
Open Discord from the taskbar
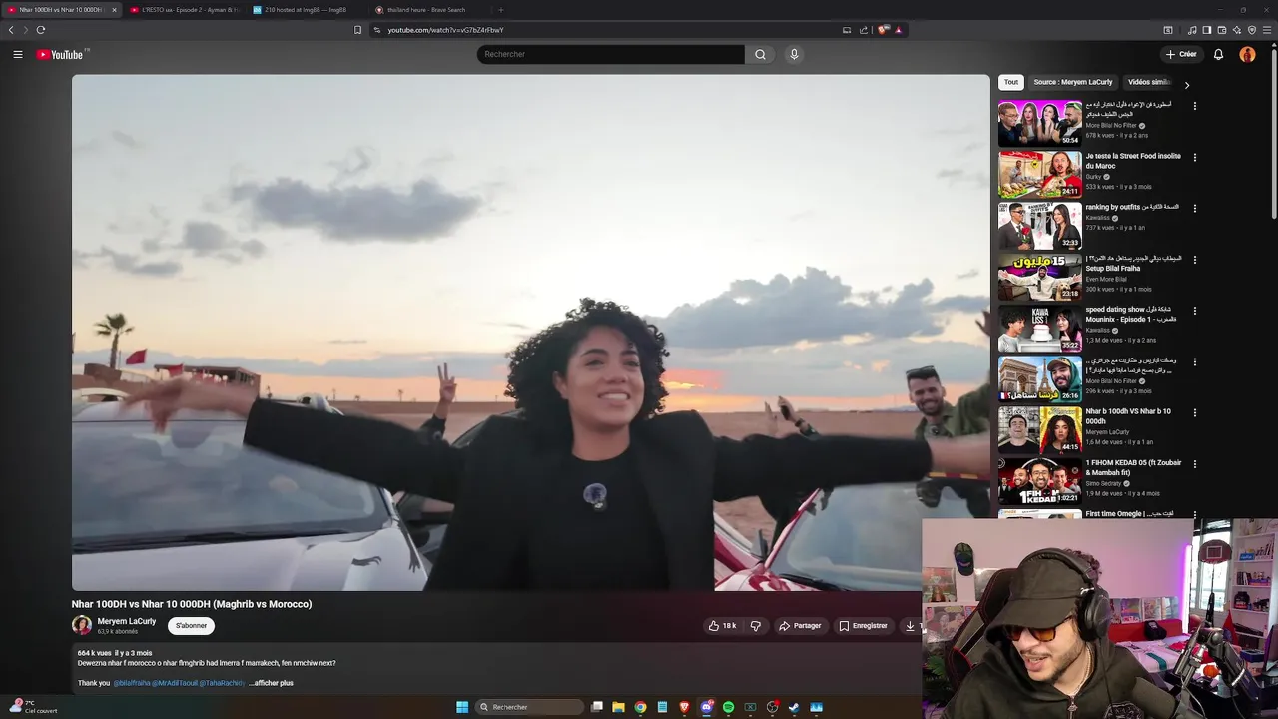(x=707, y=707)
